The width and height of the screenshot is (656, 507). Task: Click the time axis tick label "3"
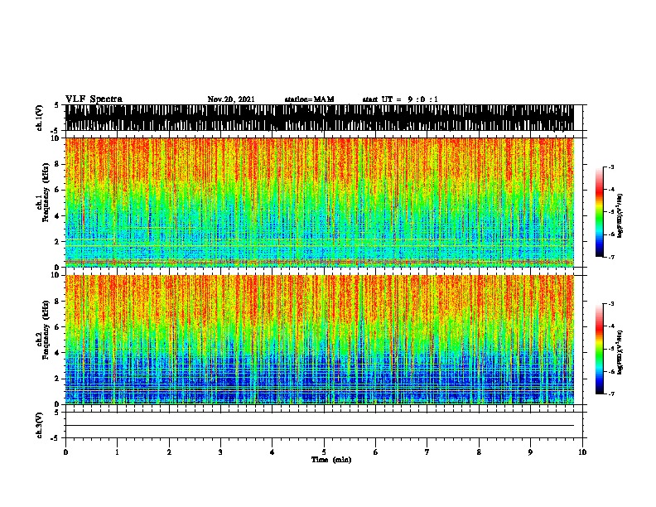point(220,452)
